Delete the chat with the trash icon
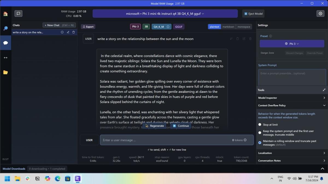 click(74, 32)
